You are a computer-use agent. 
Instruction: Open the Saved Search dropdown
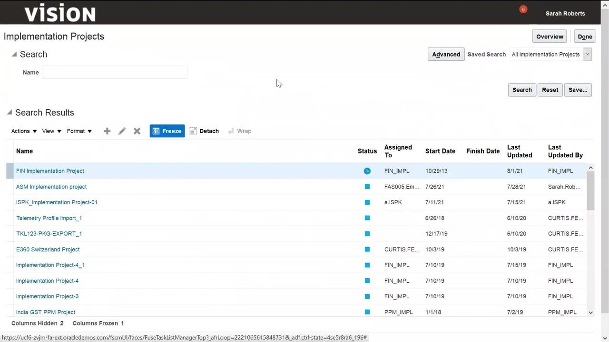tap(588, 54)
